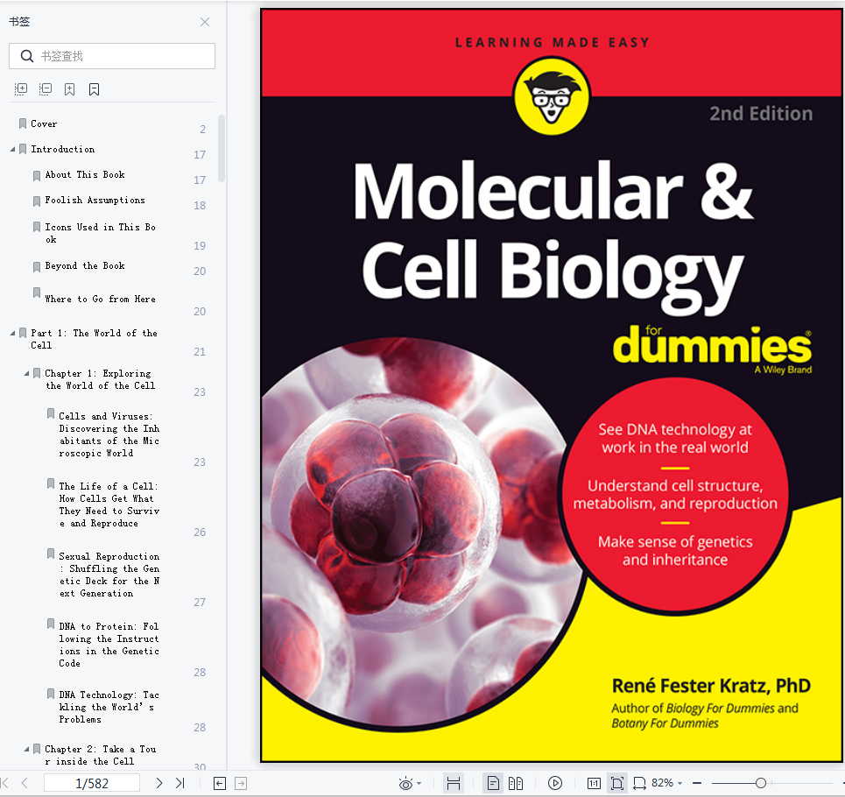Screen dimensions: 845x797
Task: Start slideshow play button
Action: tap(555, 783)
